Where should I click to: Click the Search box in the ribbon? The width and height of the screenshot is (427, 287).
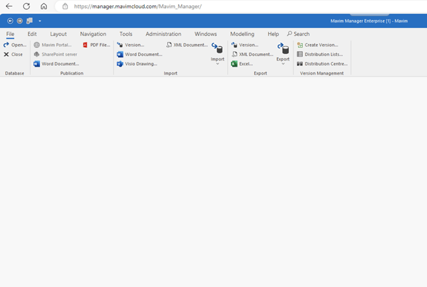tap(298, 34)
